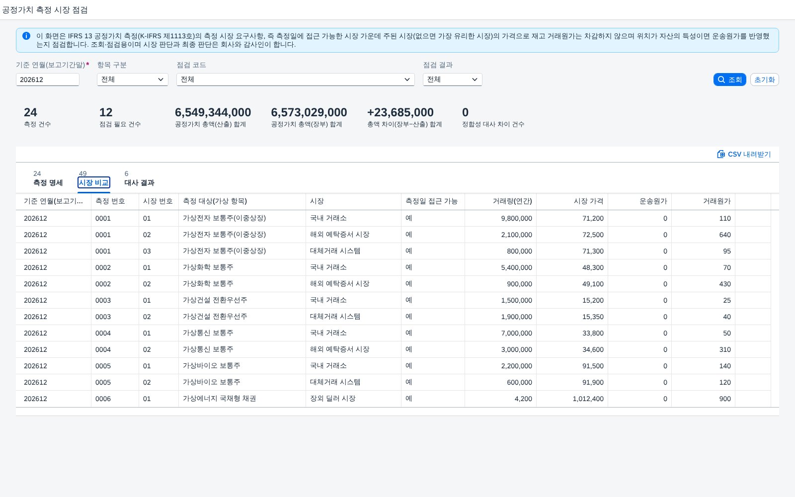The image size is (795, 497).
Task: Click the 기준 연월 input field
Action: pyautogui.click(x=48, y=80)
